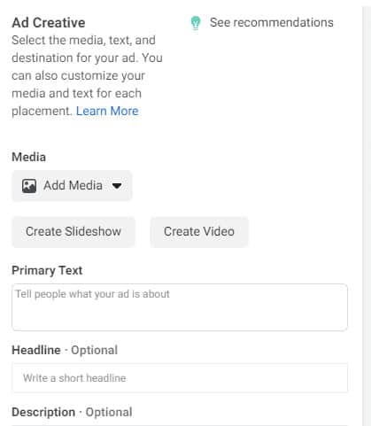Click the lightbulb recommendations icon
Image resolution: width=371 pixels, height=426 pixels.
click(196, 23)
